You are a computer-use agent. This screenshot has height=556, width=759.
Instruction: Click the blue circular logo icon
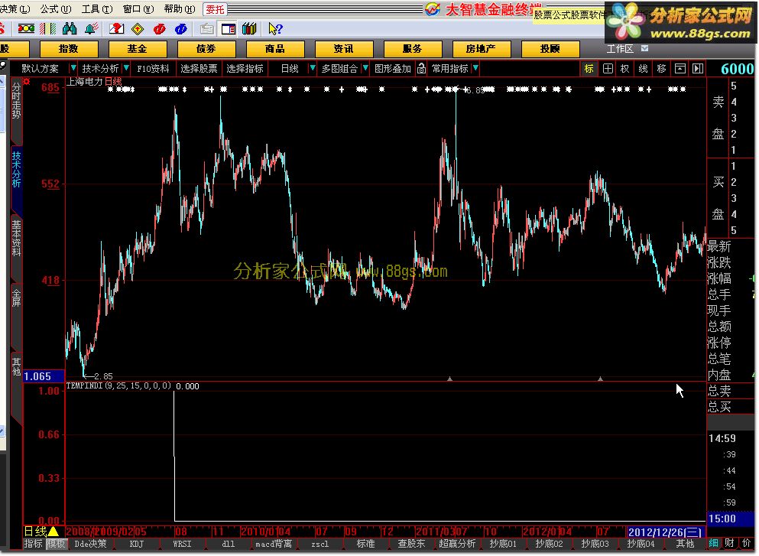pyautogui.click(x=181, y=29)
